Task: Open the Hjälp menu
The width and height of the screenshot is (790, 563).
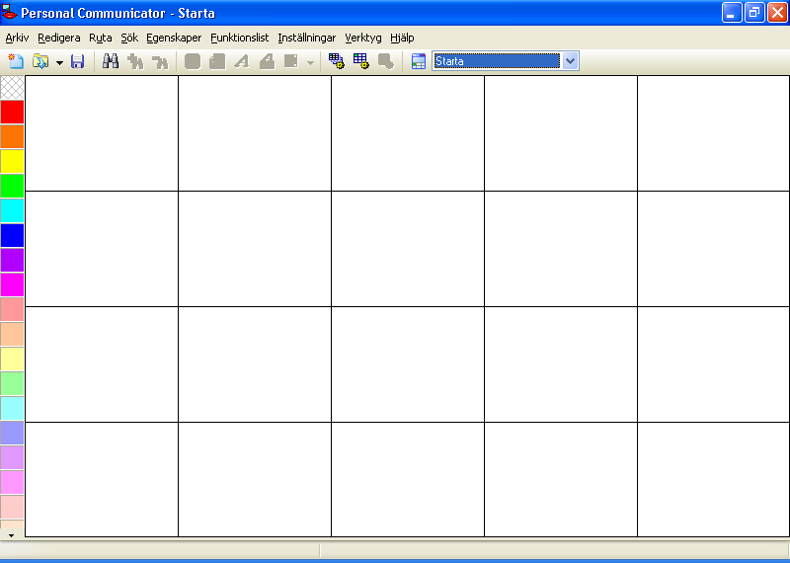Action: pos(402,38)
